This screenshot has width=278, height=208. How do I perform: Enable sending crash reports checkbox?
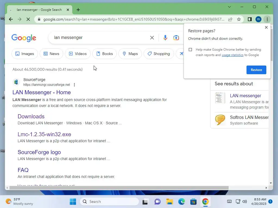[190, 50]
